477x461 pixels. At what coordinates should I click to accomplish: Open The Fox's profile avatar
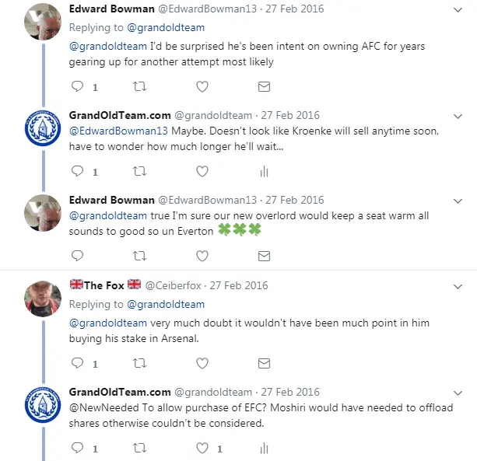click(x=43, y=299)
